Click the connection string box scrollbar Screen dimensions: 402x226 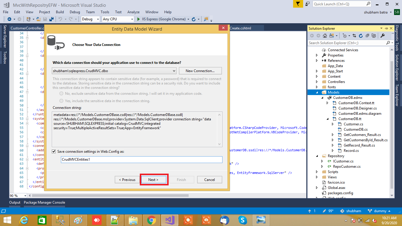(219, 129)
